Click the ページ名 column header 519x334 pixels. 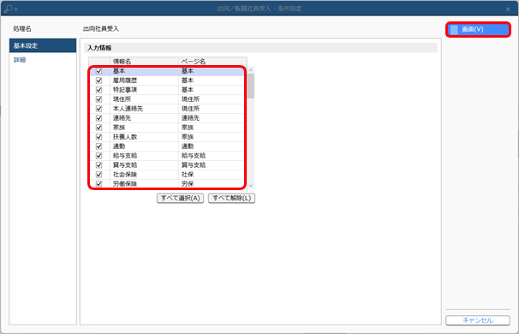[212, 62]
